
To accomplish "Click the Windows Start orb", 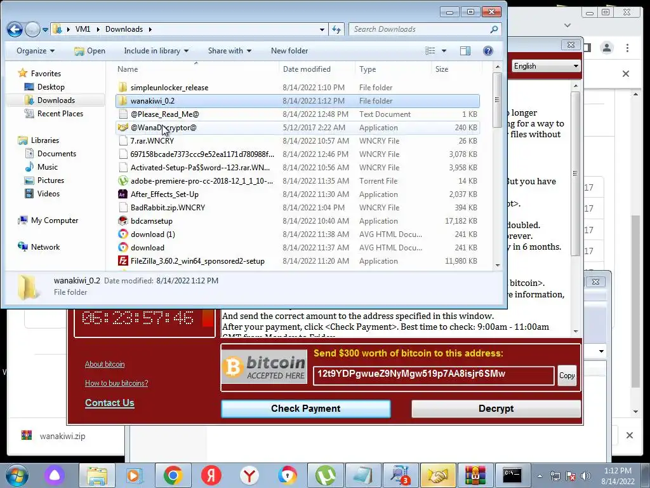I will tap(17, 476).
